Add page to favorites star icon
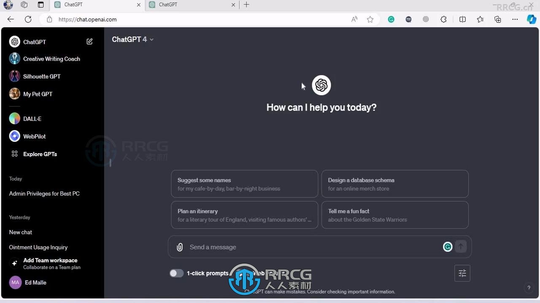Image resolution: width=540 pixels, height=303 pixels. (x=370, y=19)
